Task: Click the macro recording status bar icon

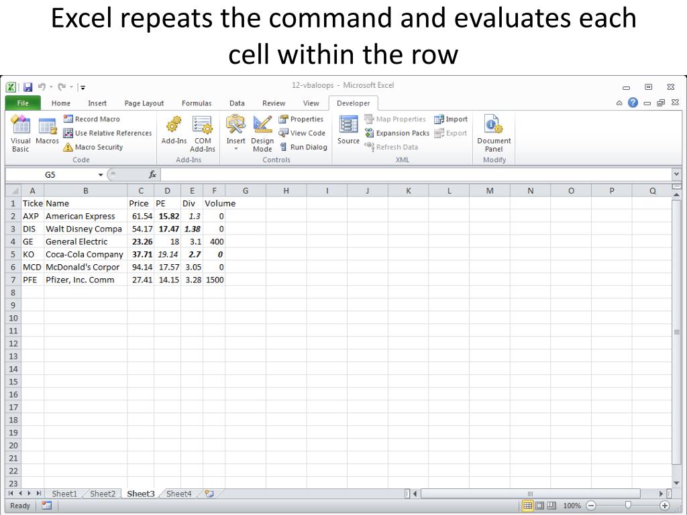Action: click(47, 506)
